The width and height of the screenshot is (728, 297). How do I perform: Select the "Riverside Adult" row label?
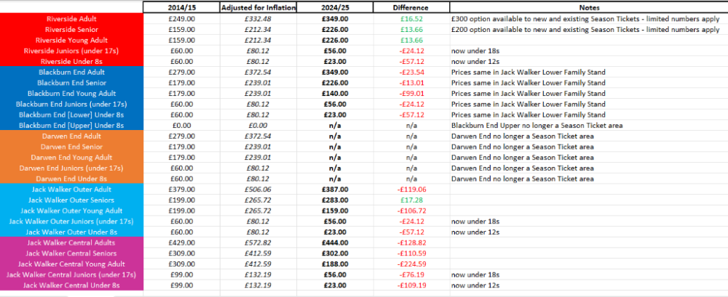tap(70, 18)
